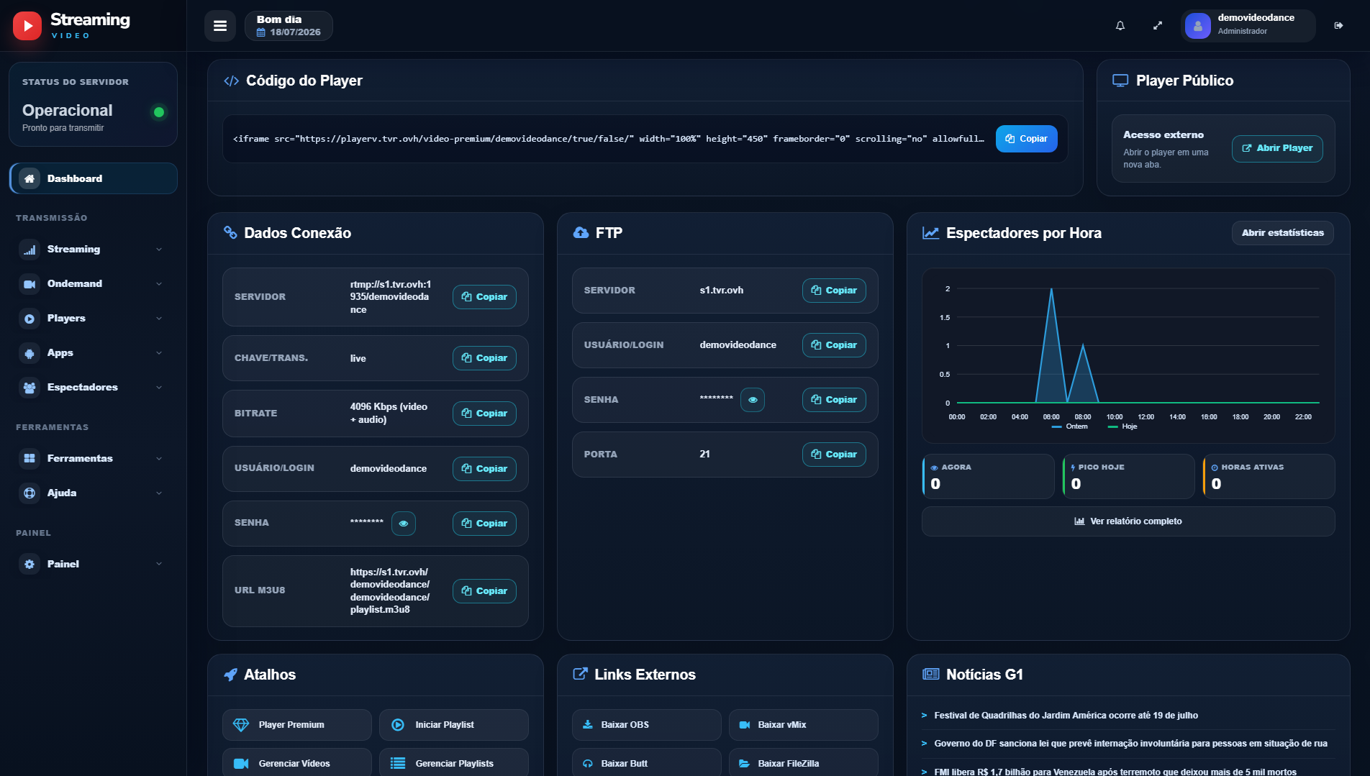
Task: Click the external link icon beside Links Externos
Action: pyautogui.click(x=580, y=674)
